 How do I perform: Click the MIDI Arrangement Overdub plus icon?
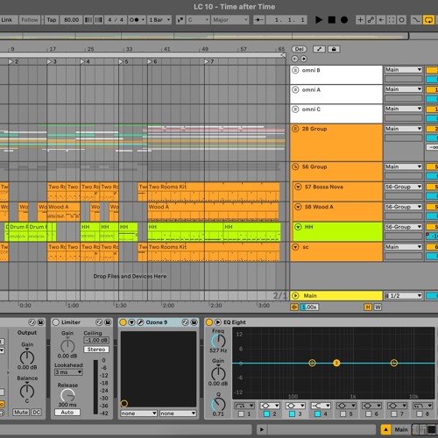tap(360, 20)
